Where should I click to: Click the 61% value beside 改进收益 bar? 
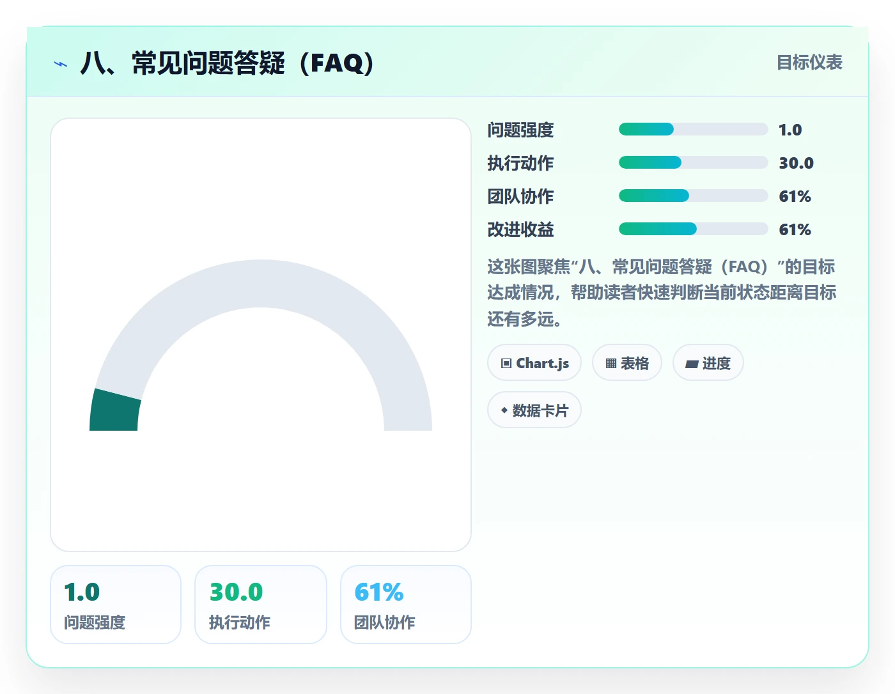[x=795, y=229]
